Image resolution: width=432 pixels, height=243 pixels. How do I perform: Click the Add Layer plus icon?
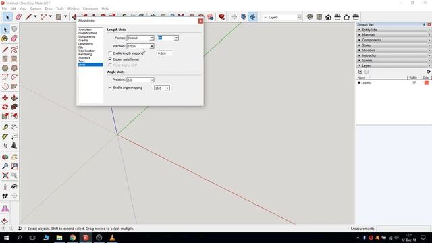pyautogui.click(x=360, y=72)
